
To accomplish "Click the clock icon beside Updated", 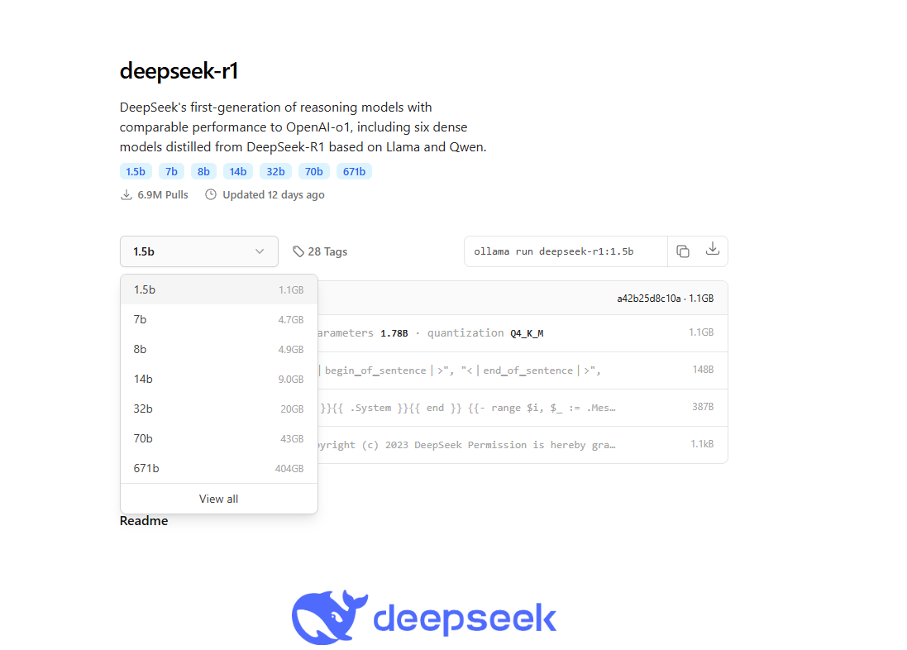I will click(x=211, y=194).
